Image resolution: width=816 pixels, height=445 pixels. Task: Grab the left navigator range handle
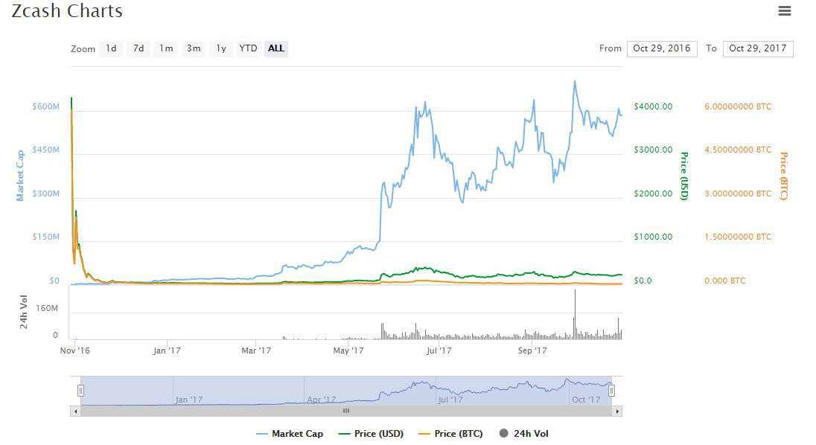80,391
